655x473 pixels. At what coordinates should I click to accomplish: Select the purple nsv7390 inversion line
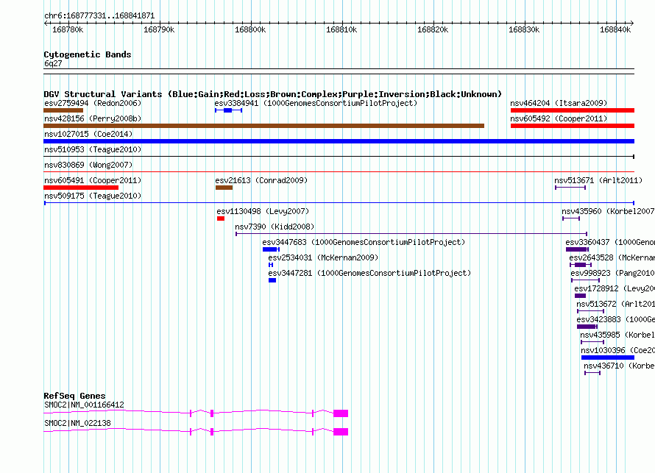[x=411, y=234]
